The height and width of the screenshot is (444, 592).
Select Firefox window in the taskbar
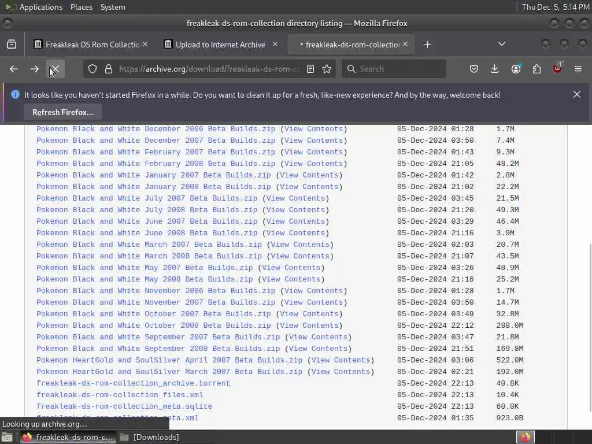[x=67, y=437]
